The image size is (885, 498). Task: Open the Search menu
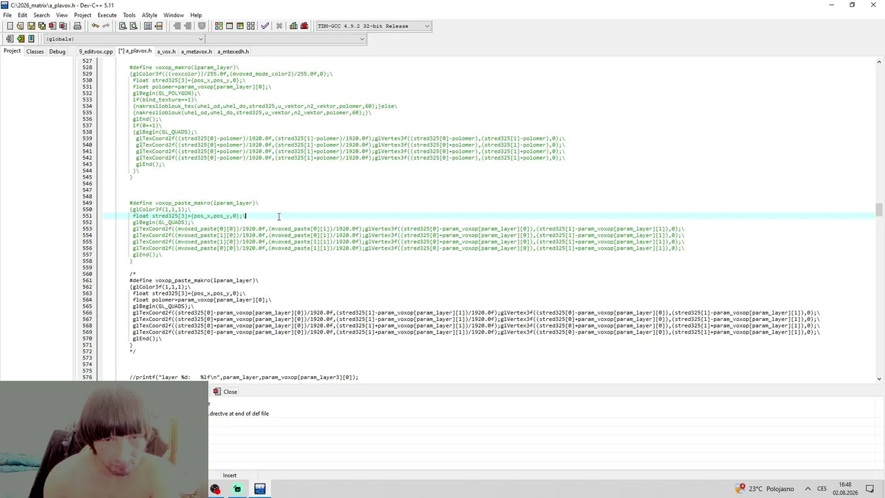tap(41, 15)
